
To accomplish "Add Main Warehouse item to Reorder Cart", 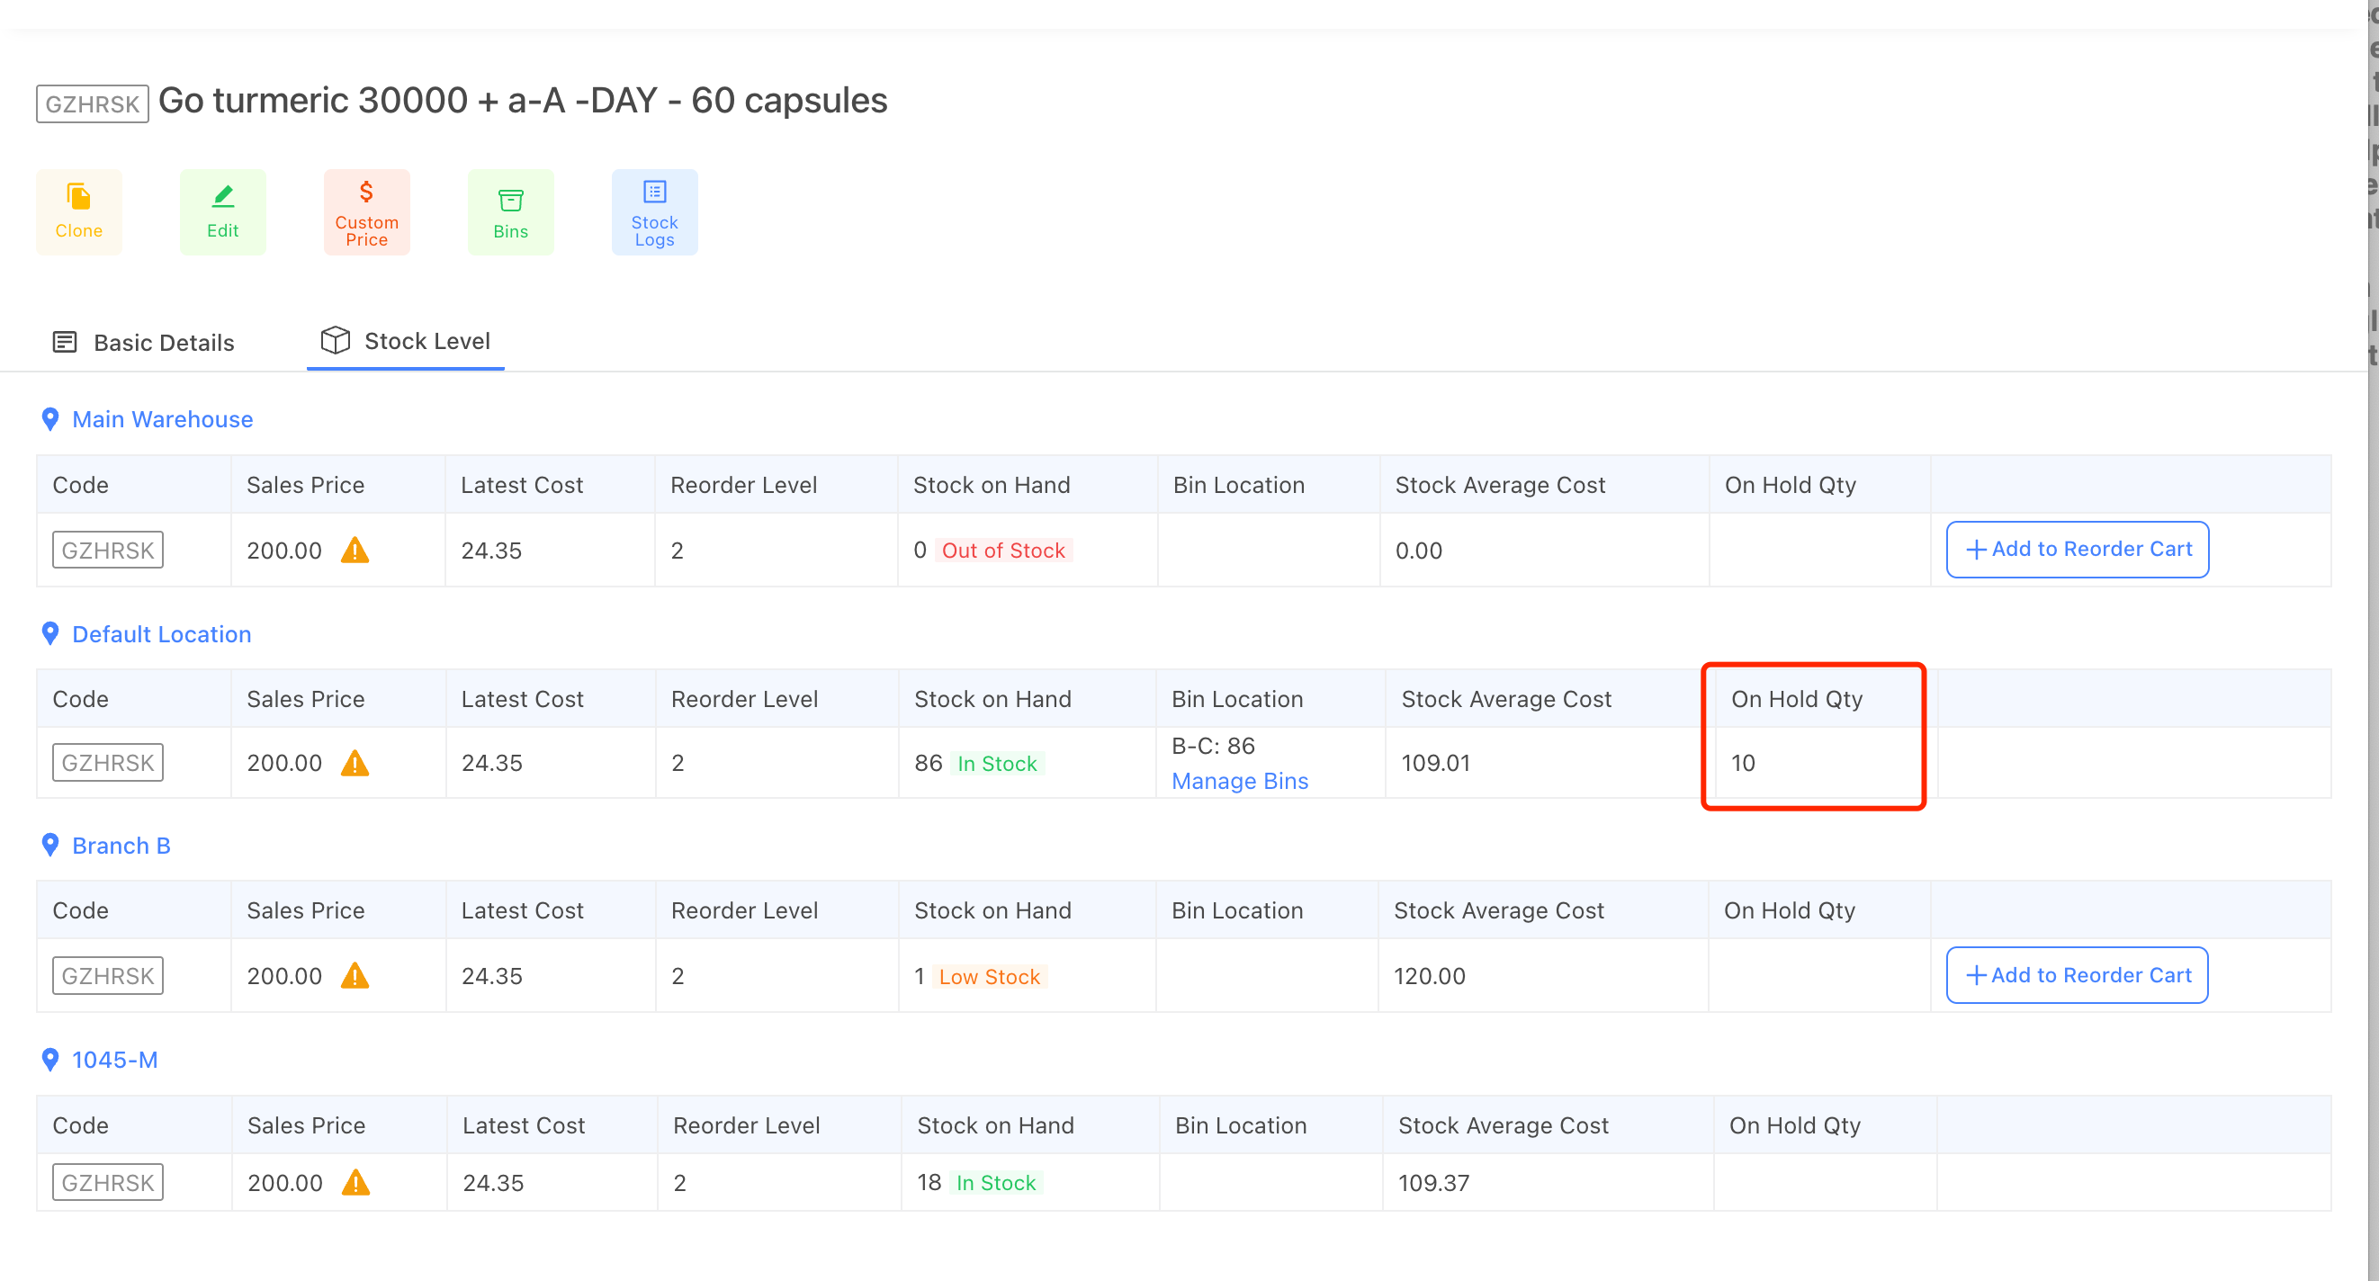I will 2076,550.
